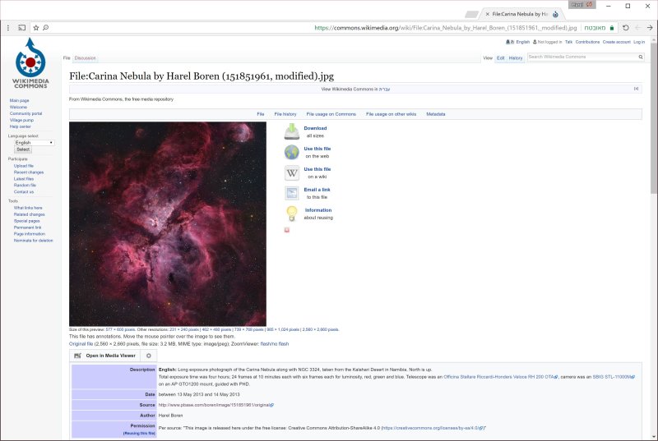Open the Original file link
This screenshot has height=441, width=658.
tap(81, 344)
